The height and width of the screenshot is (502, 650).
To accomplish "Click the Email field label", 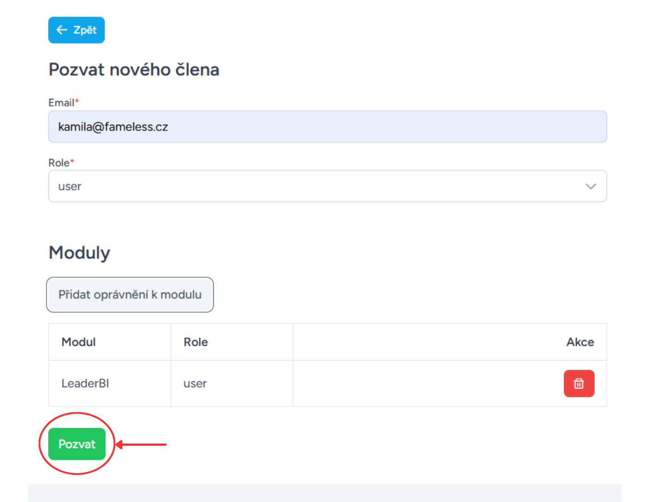I will [61, 103].
